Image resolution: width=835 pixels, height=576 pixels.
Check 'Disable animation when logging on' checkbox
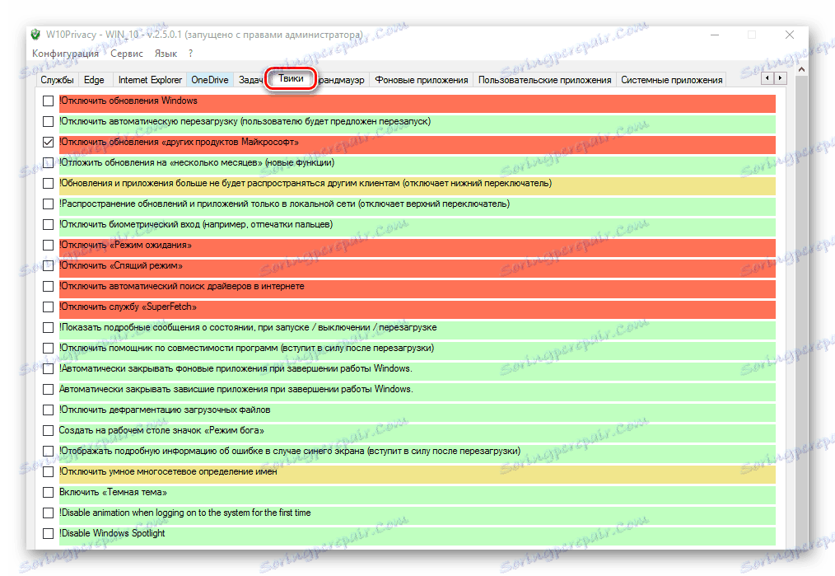pyautogui.click(x=48, y=513)
